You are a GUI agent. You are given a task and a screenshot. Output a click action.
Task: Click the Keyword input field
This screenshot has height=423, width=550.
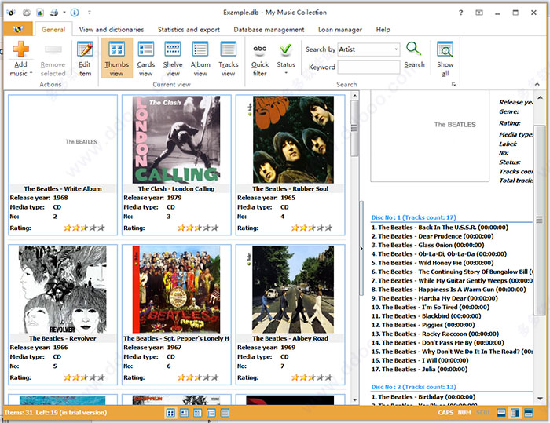tap(368, 67)
